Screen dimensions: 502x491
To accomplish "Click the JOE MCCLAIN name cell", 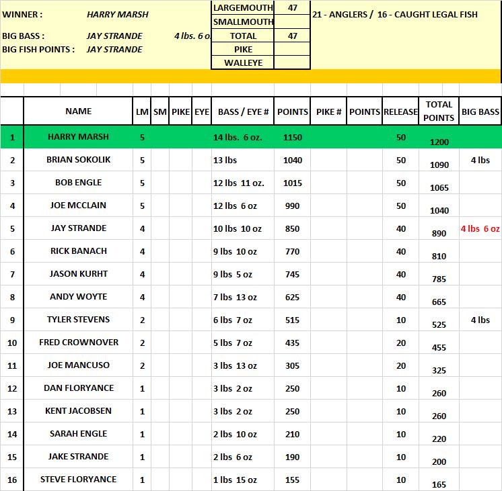I will [79, 206].
